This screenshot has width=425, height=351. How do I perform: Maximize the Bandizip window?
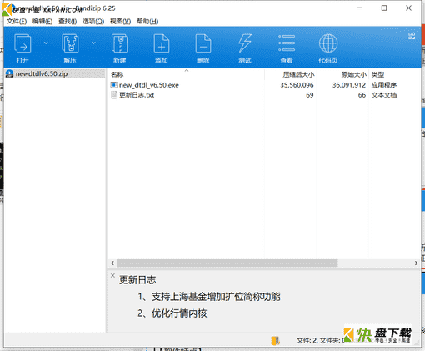[x=384, y=8]
